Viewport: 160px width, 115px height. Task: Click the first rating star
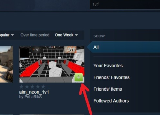[21, 87]
